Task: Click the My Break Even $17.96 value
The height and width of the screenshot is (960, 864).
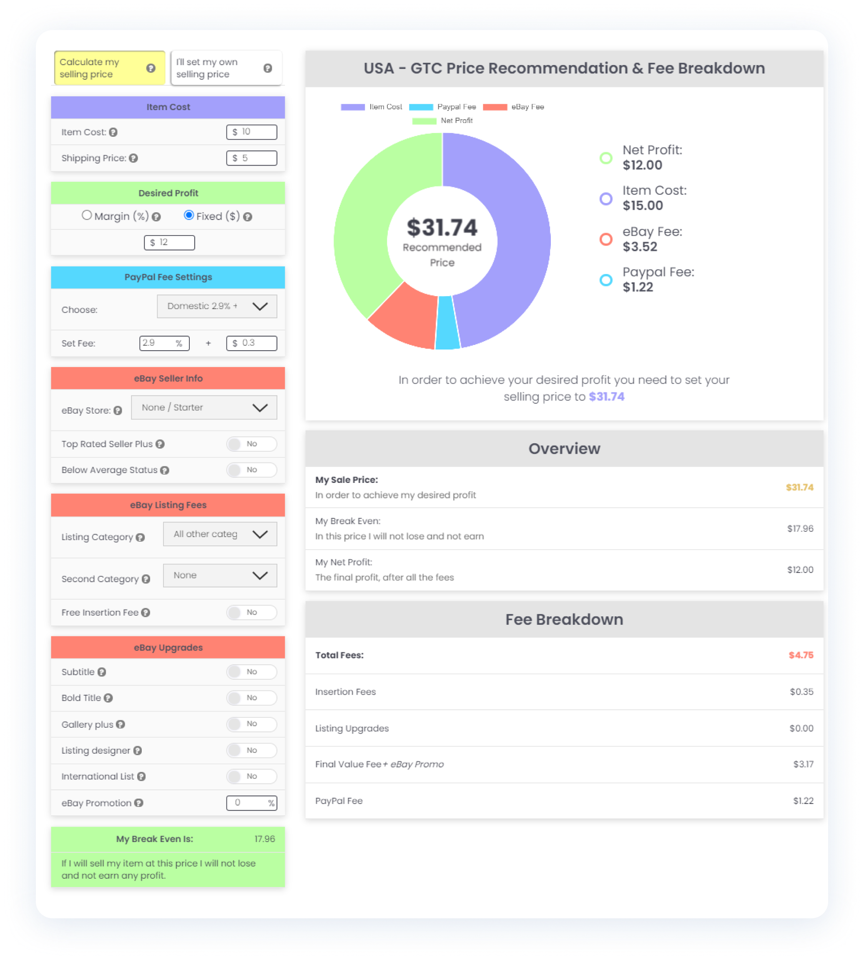Action: [x=800, y=528]
